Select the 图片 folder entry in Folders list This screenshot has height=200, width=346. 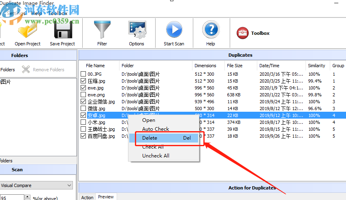[5, 82]
